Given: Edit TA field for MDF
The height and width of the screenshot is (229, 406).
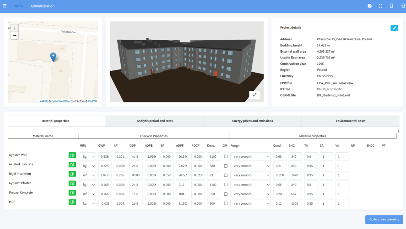Looking at the screenshot, I should pos(311,204).
